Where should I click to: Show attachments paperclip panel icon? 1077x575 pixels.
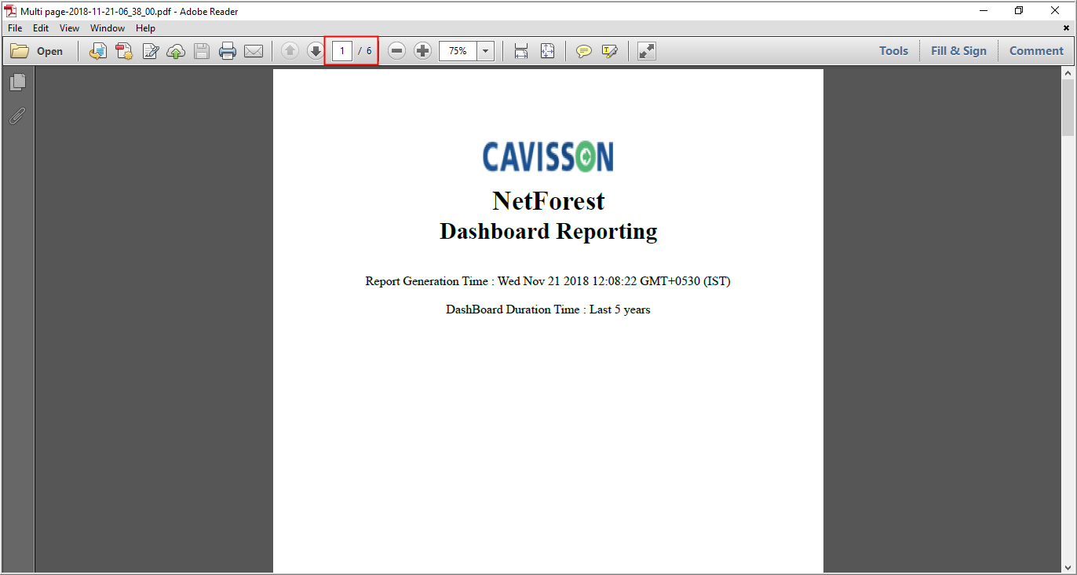(x=17, y=116)
